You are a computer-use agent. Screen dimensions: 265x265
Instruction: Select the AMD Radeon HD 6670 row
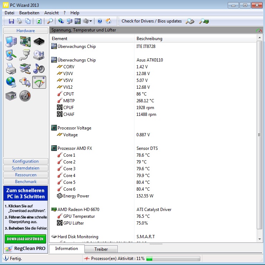[x=153, y=210]
